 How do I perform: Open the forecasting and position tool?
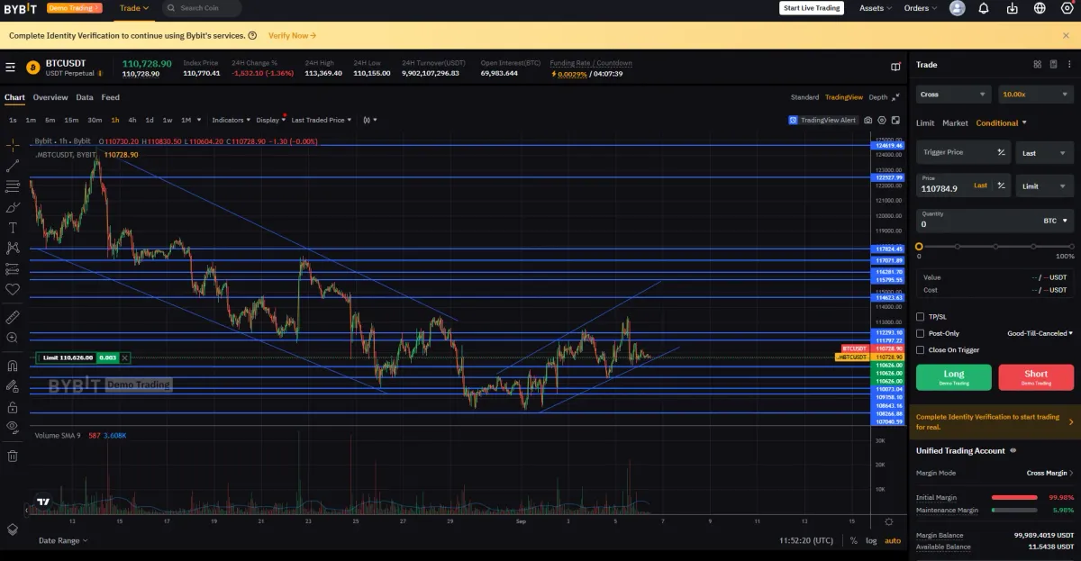point(13,269)
